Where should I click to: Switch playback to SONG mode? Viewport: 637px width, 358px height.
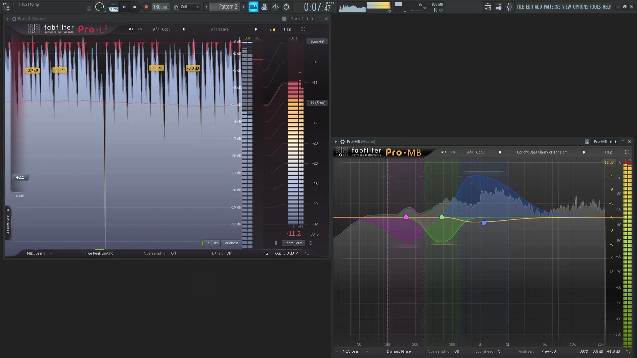pyautogui.click(x=114, y=9)
